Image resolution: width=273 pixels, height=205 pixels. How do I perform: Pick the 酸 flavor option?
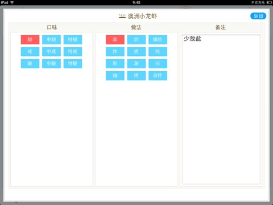click(30, 64)
